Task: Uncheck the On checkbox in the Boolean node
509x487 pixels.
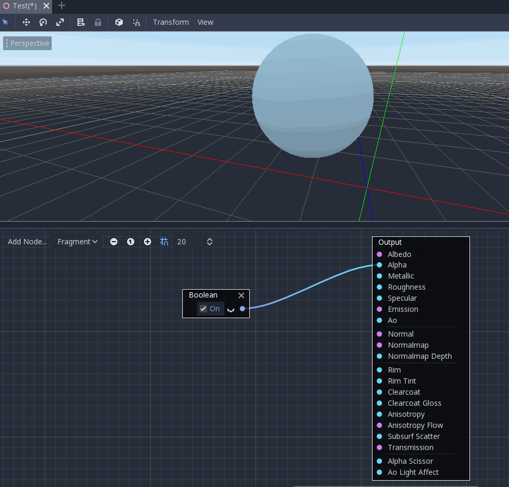Action: (203, 309)
